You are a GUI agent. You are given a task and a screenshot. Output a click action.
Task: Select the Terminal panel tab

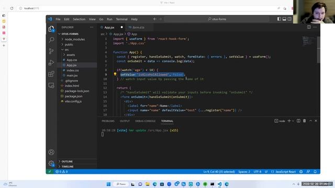click(167, 121)
